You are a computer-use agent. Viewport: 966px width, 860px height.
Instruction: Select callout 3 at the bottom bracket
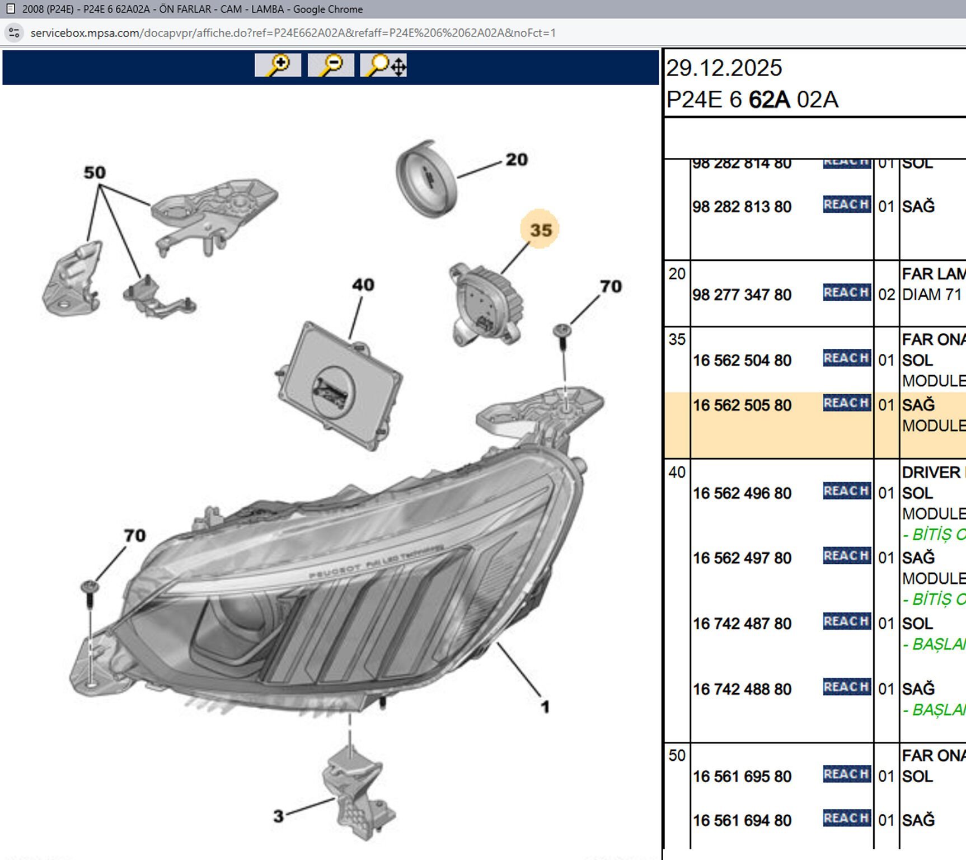[x=278, y=816]
